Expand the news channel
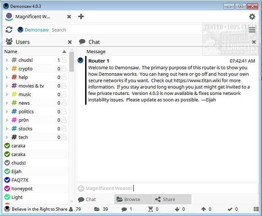Image resolution: width=262 pixels, height=216 pixels. point(7,103)
